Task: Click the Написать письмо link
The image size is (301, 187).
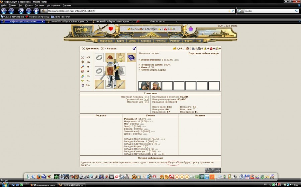Action: pyautogui.click(x=149, y=53)
